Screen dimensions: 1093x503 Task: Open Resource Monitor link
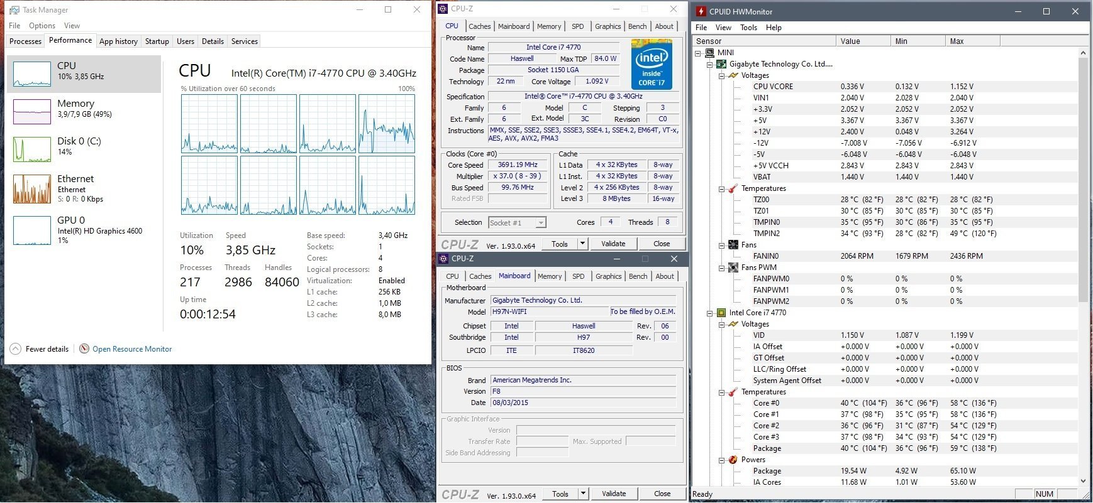(x=132, y=349)
